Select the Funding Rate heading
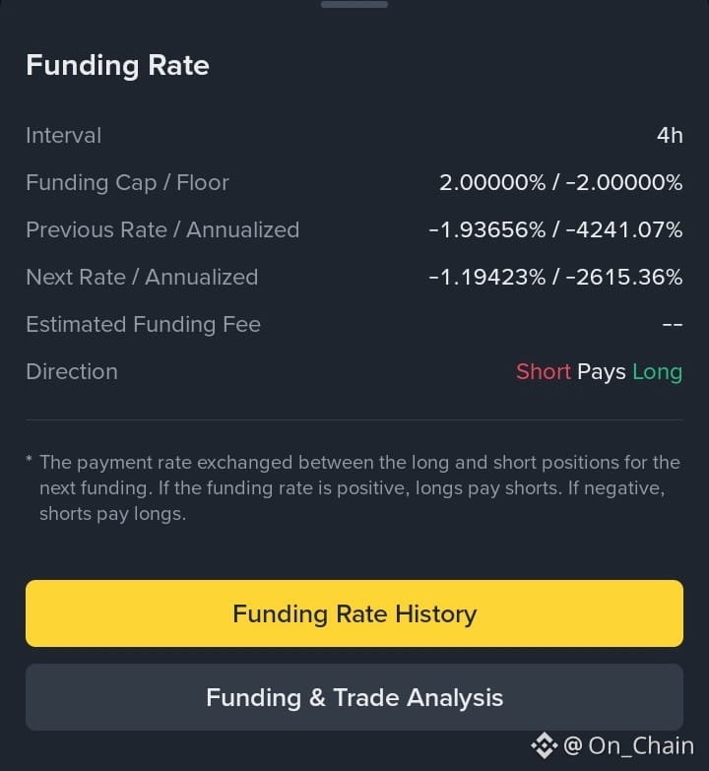The height and width of the screenshot is (771, 709). click(117, 66)
